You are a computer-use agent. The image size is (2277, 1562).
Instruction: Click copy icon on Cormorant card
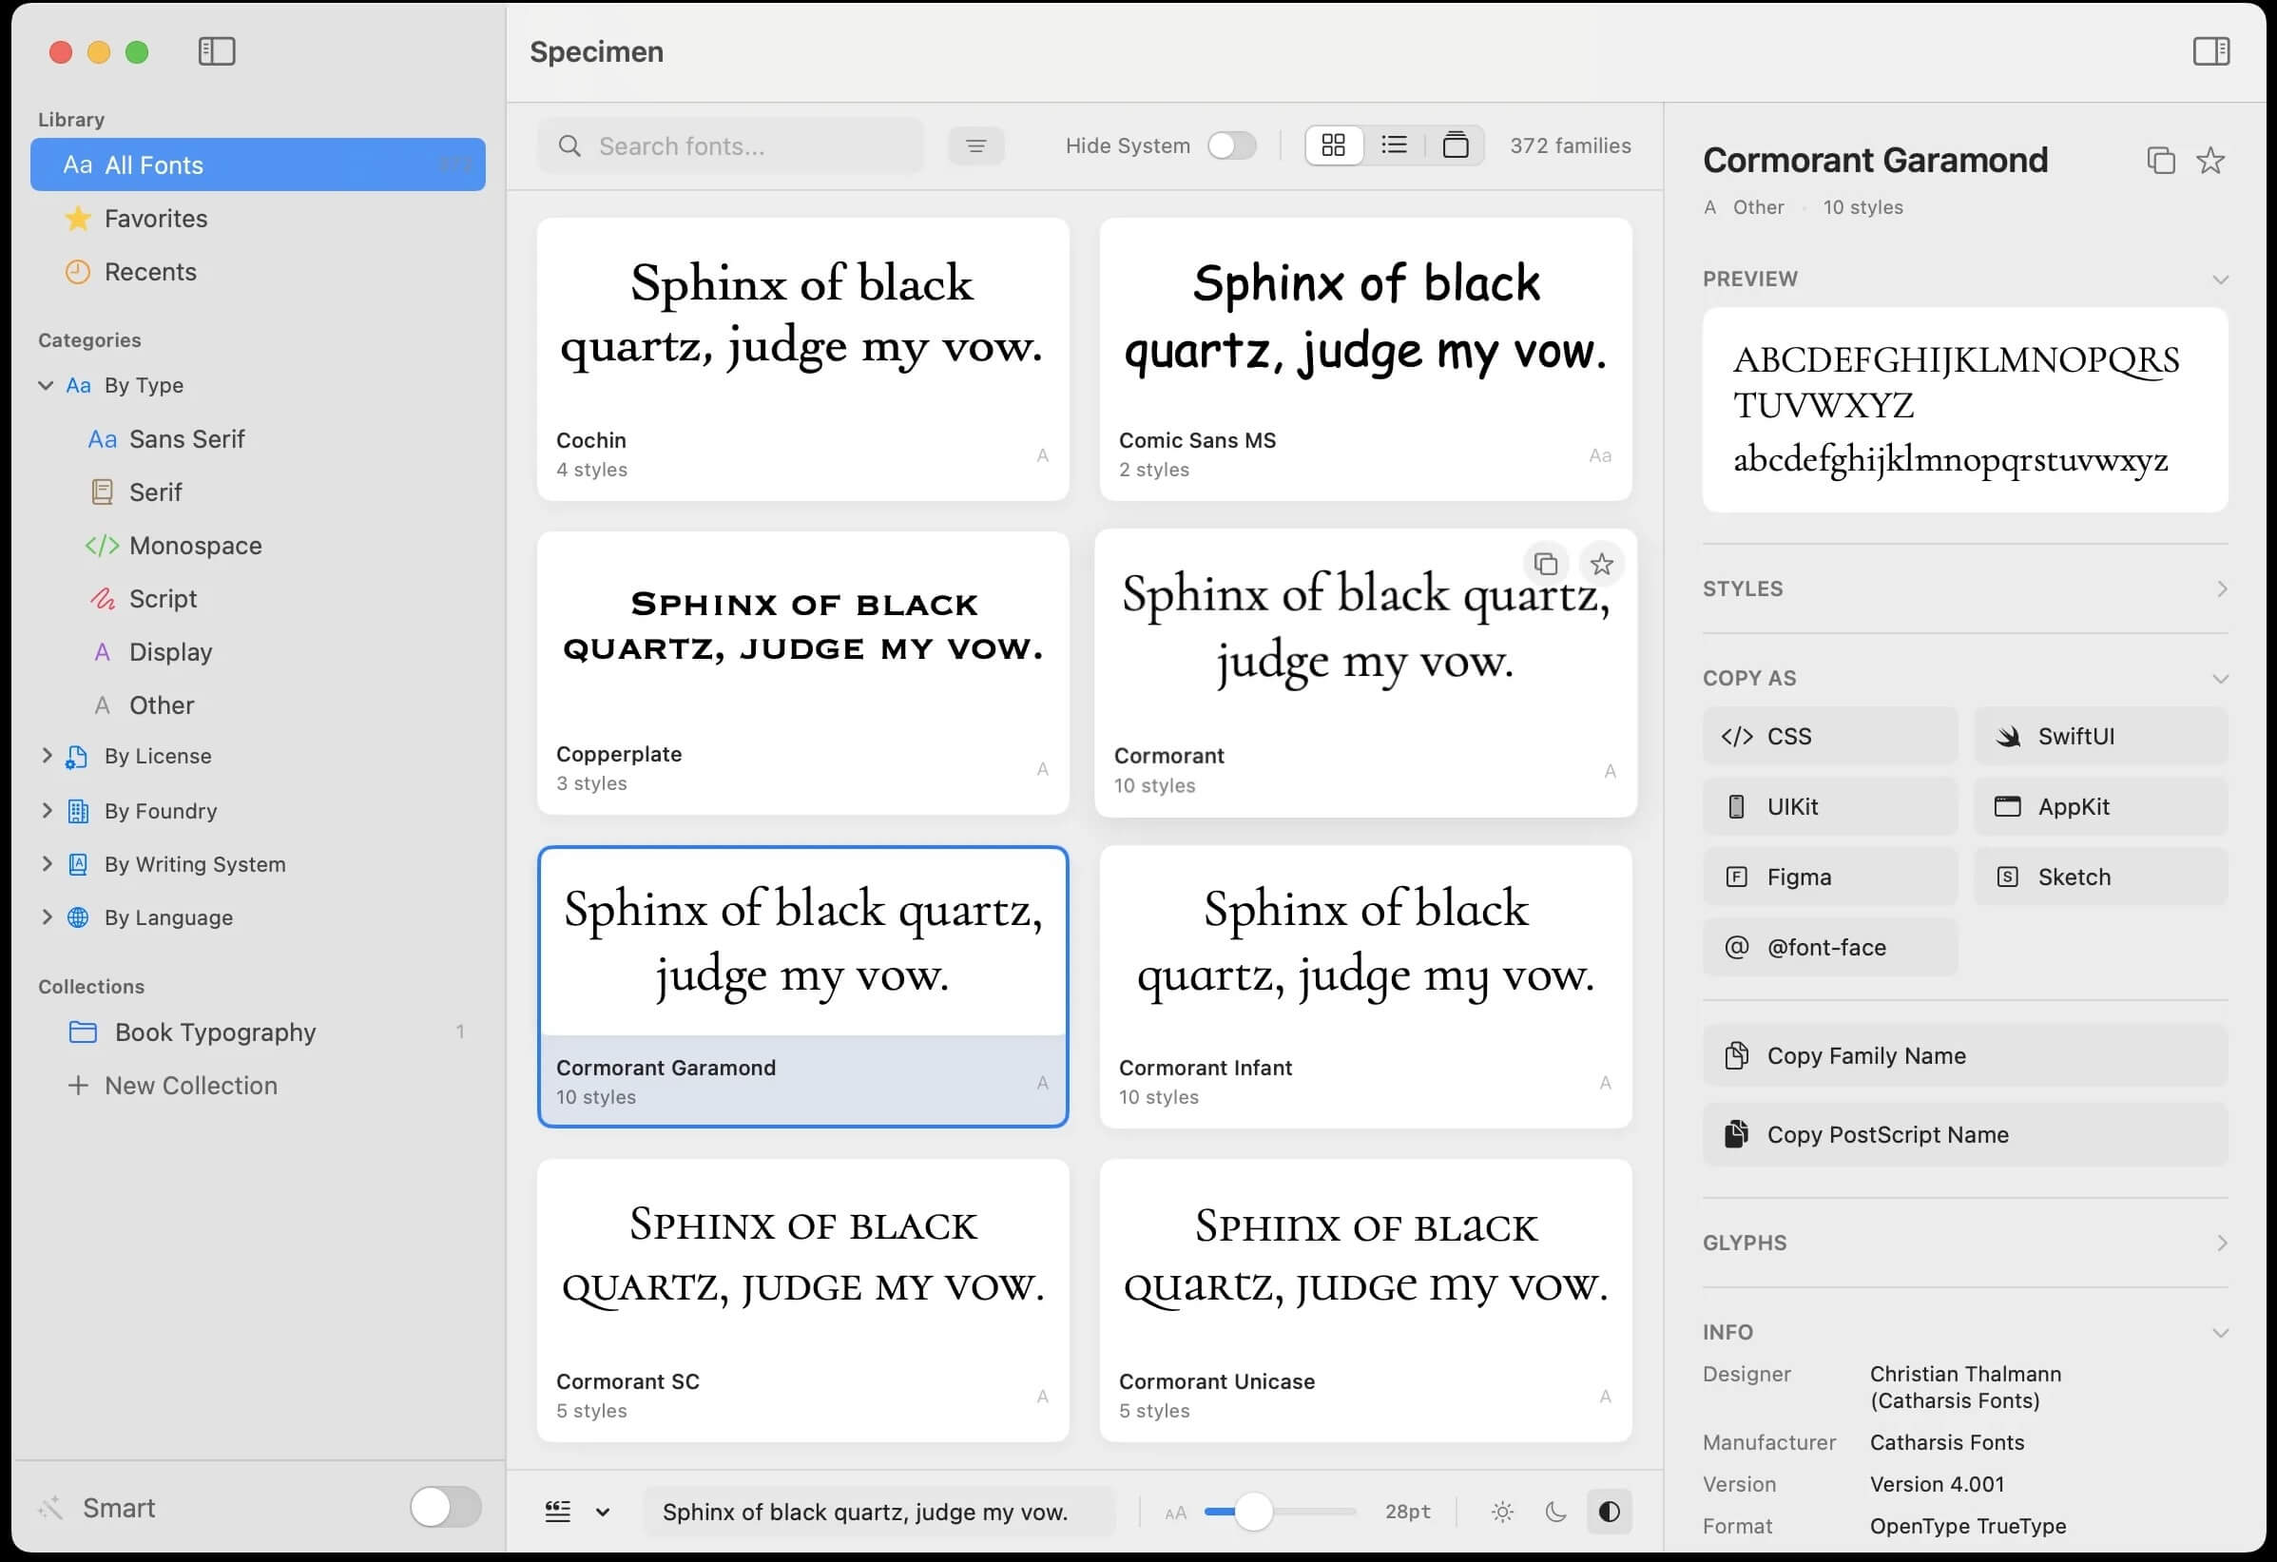coord(1545,565)
